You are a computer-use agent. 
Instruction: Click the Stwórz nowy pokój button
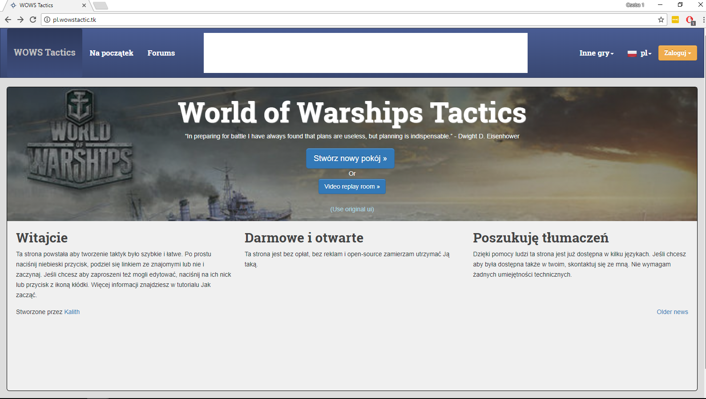350,158
